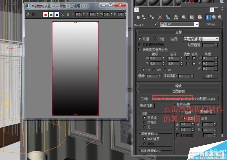The width and height of the screenshot is (227, 160).
Task: Toggle the U mirror checkbox
Action: (x=188, y=58)
